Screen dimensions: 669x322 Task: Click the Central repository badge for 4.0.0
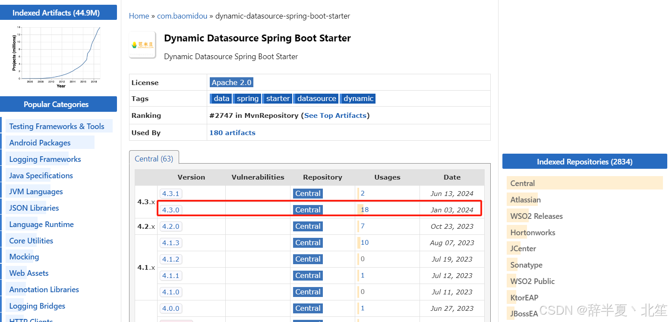[x=308, y=309]
